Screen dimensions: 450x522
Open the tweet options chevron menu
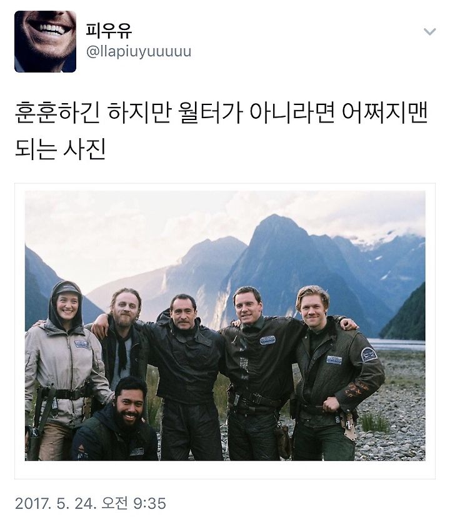pos(429,32)
